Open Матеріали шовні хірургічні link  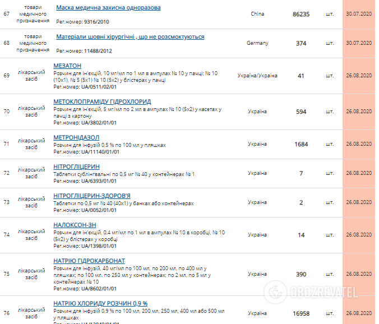click(x=130, y=36)
